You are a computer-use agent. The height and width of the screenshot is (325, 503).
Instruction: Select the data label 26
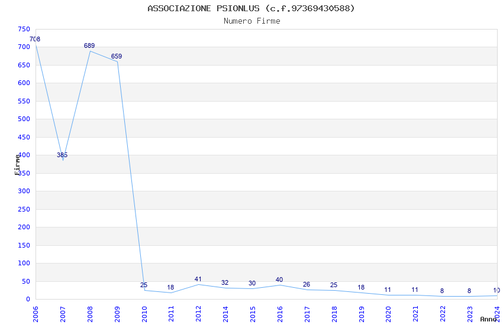pyautogui.click(x=307, y=284)
